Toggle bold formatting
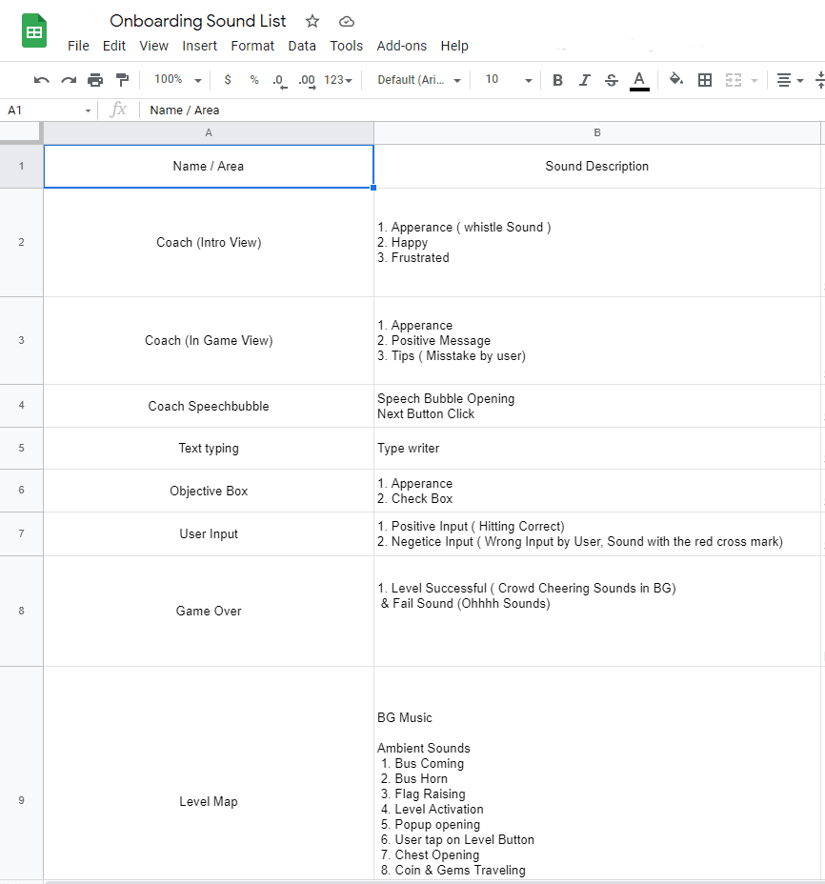This screenshot has width=825, height=884. [557, 80]
